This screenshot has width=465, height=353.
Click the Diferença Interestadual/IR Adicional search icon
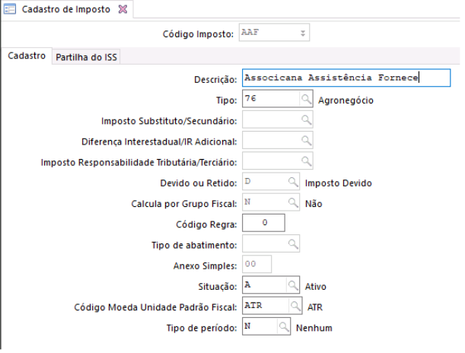click(x=306, y=141)
